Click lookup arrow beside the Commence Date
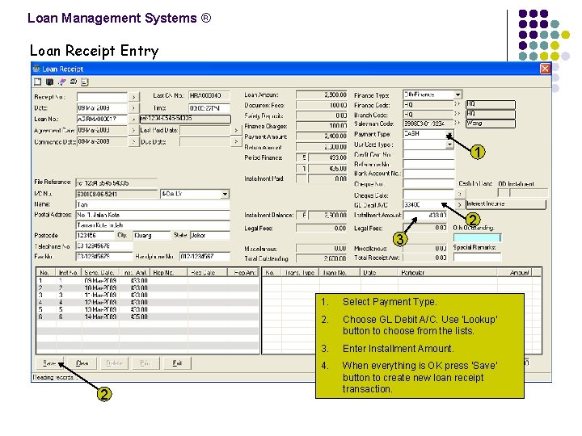 133,141
